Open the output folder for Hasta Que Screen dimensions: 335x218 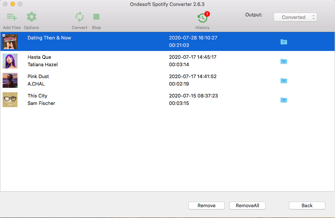284,61
